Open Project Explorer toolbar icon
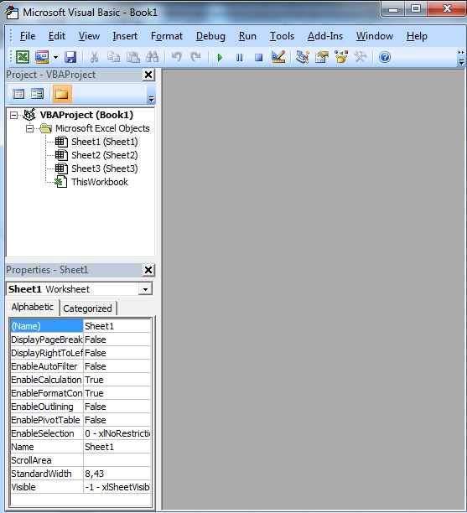The image size is (467, 513). tap(303, 57)
